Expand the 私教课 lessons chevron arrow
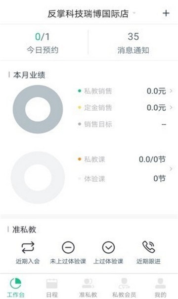This screenshot has height=299, width=178. (171, 169)
